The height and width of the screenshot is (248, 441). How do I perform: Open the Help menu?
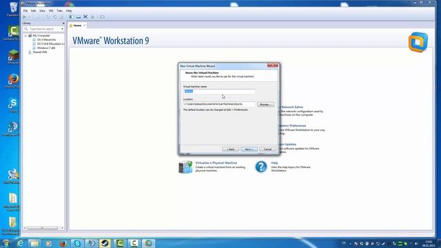click(69, 11)
